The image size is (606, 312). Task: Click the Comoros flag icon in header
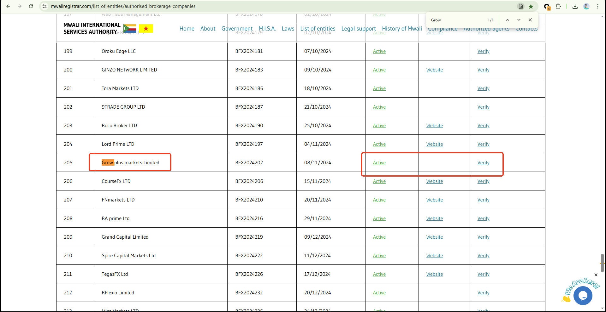pyautogui.click(x=130, y=29)
